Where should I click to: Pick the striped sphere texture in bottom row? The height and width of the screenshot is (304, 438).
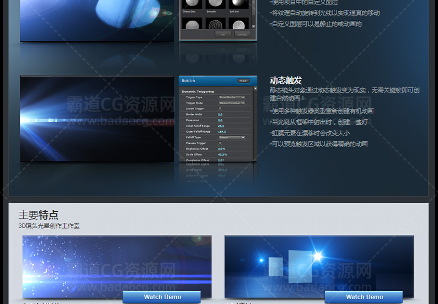pos(239,25)
